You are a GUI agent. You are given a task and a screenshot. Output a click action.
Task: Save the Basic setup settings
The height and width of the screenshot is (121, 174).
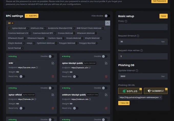click(164, 16)
